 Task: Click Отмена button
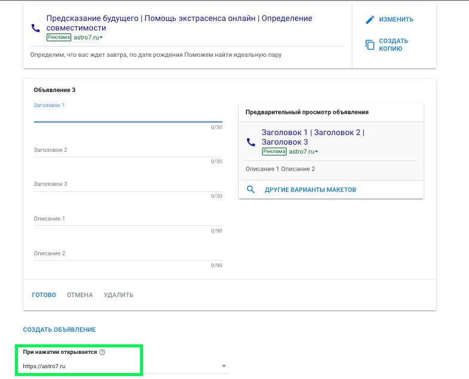coord(80,295)
